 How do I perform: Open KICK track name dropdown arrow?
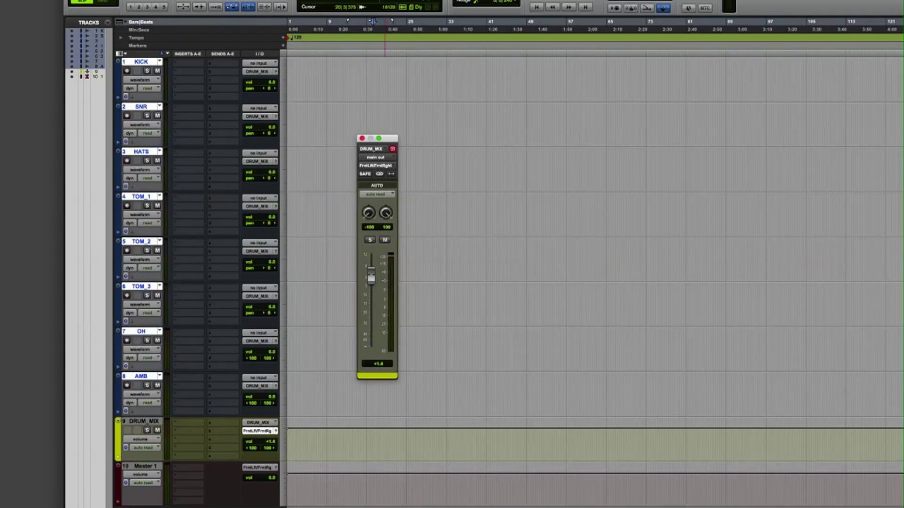click(159, 61)
